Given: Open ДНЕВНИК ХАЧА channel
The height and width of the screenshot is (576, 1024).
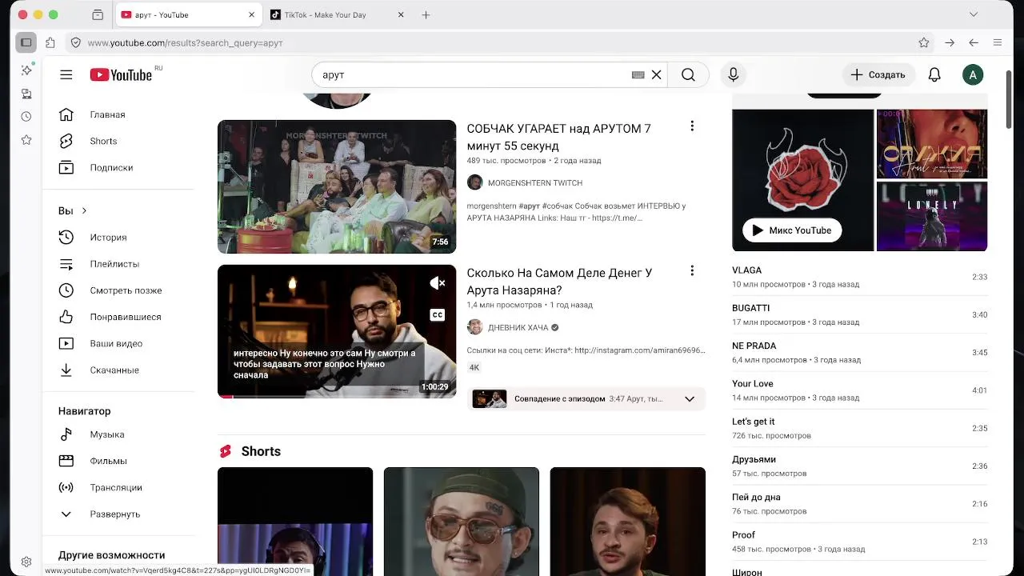Looking at the screenshot, I should pyautogui.click(x=518, y=327).
